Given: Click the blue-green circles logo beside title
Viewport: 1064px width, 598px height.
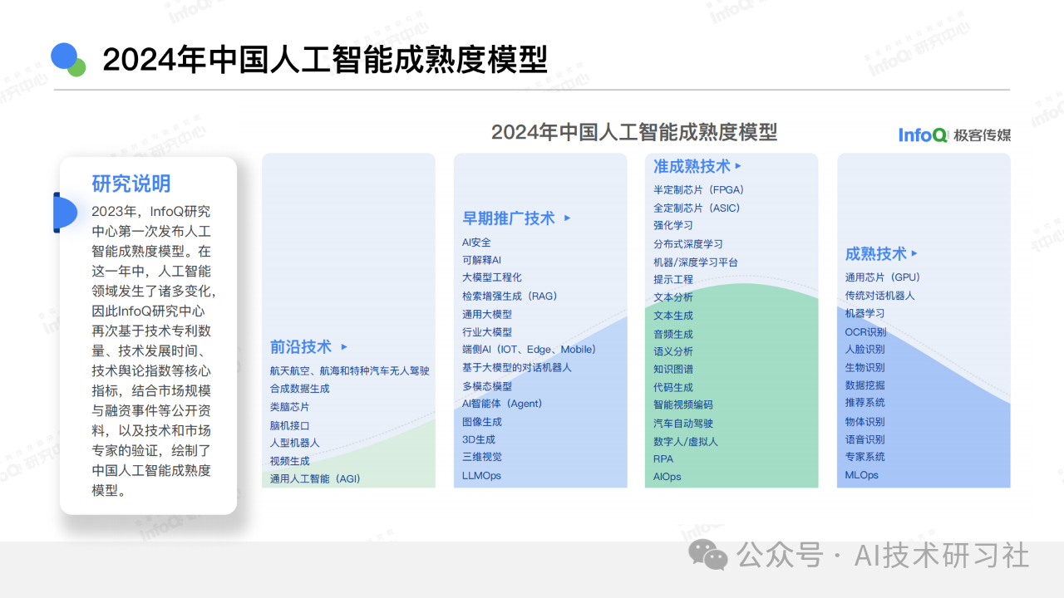Looking at the screenshot, I should (68, 59).
